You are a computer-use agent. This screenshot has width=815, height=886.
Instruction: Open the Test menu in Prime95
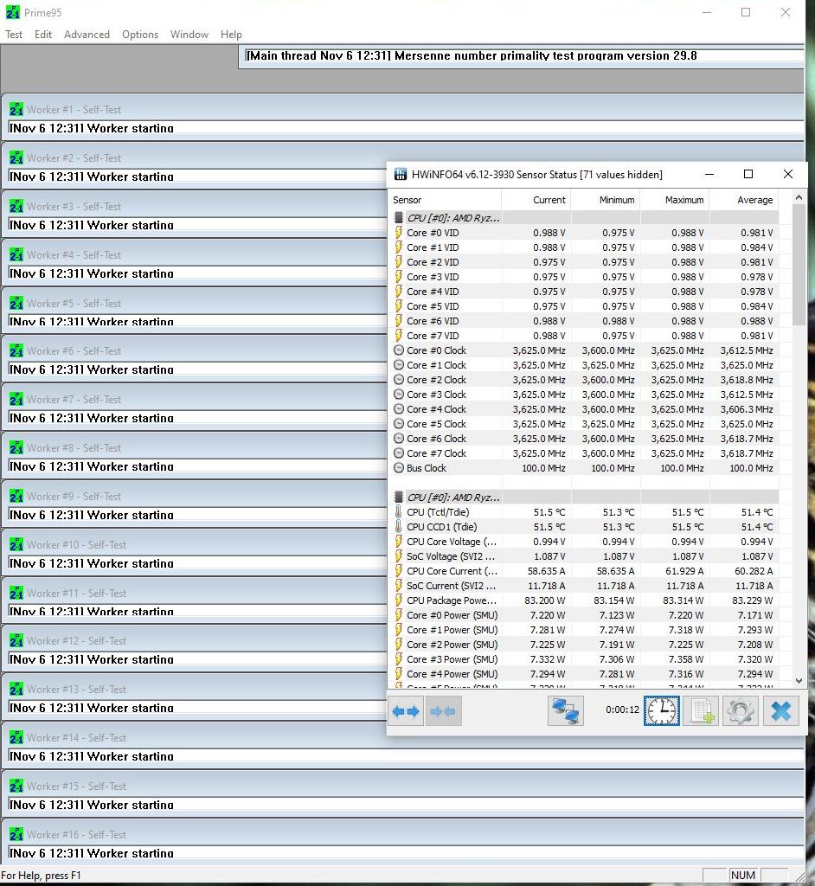point(14,35)
